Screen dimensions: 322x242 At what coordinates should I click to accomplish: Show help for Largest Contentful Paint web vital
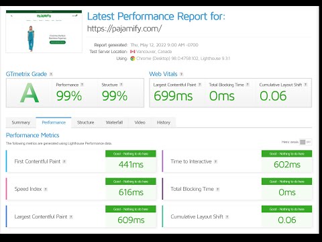click(x=200, y=85)
